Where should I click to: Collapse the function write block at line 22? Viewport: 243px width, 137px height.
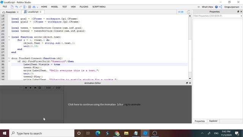click(9, 37)
